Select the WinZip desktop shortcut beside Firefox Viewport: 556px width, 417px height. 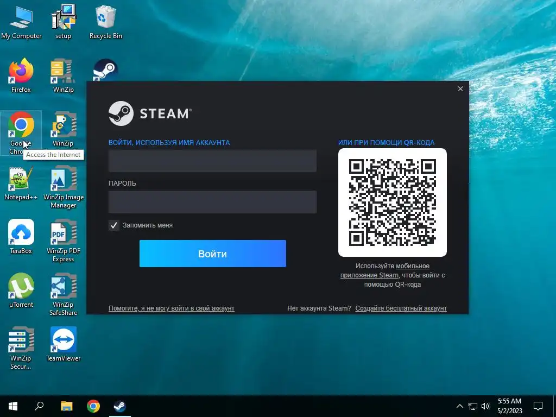tap(63, 75)
